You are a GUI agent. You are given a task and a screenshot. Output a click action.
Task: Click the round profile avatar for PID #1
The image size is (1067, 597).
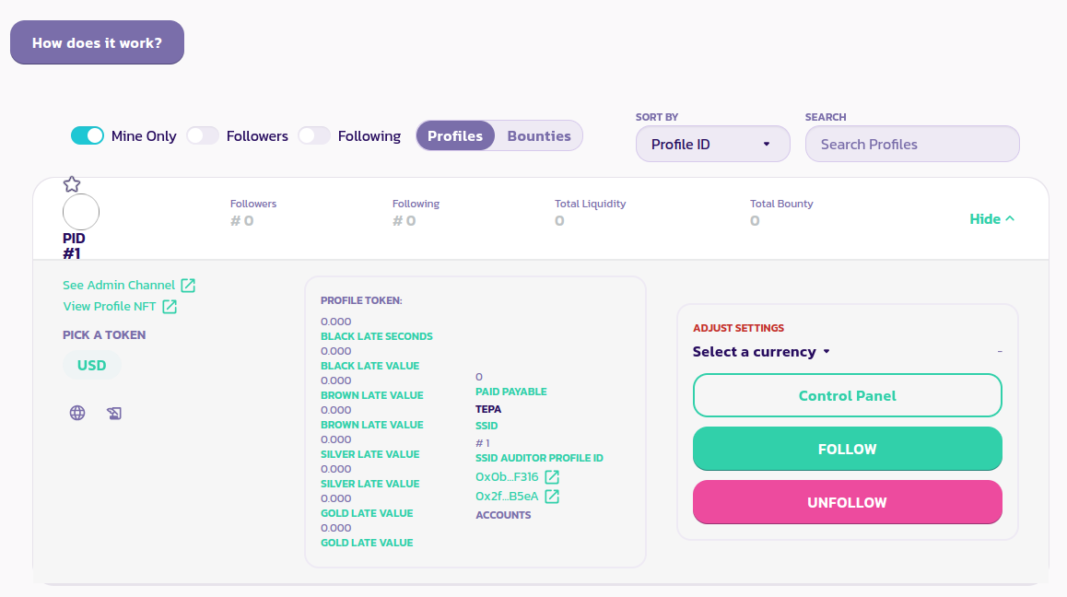(x=81, y=213)
